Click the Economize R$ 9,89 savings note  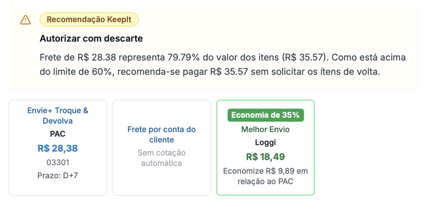click(265, 176)
